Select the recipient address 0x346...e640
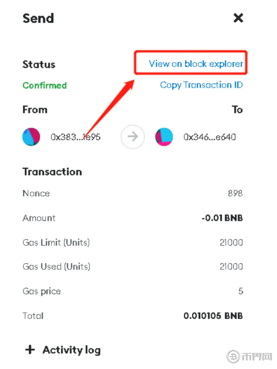277x369 pixels. 209,137
